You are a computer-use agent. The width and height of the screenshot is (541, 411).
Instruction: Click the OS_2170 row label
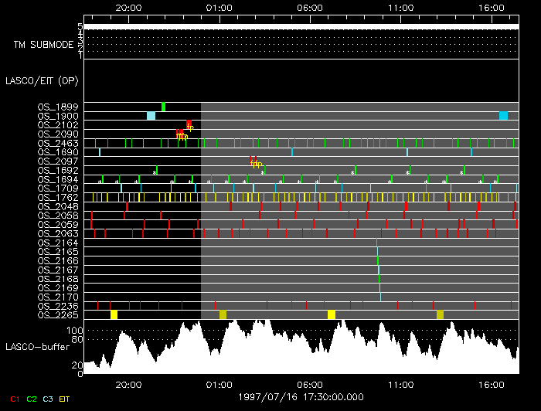[57, 297]
